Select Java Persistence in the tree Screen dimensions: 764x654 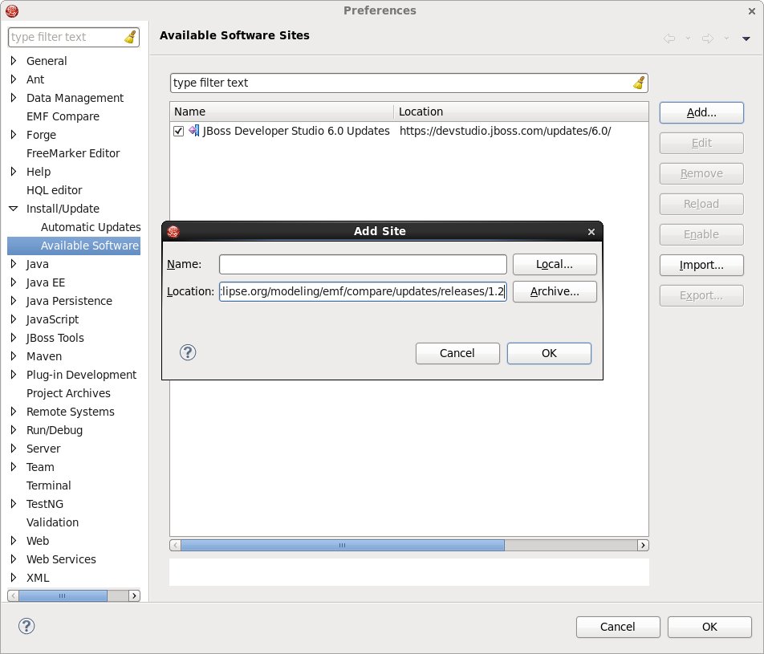click(x=69, y=301)
